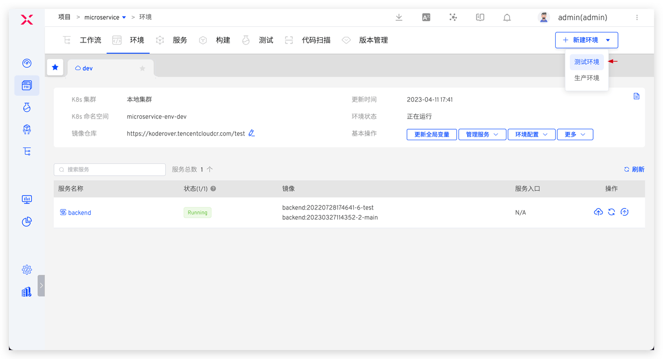Screen dimensions: 663x359
Task: Click the blue star filter beside environment tabs
Action: [x=55, y=67]
